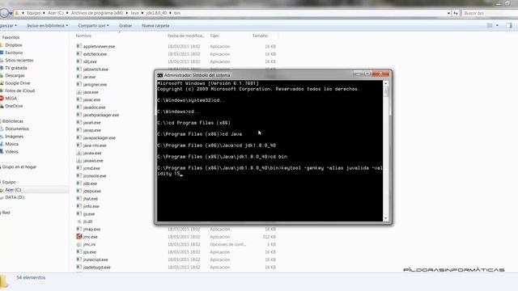The height and width of the screenshot is (291, 518).
Task: Select jmc.exe Mission Control icon
Action: 79,237
